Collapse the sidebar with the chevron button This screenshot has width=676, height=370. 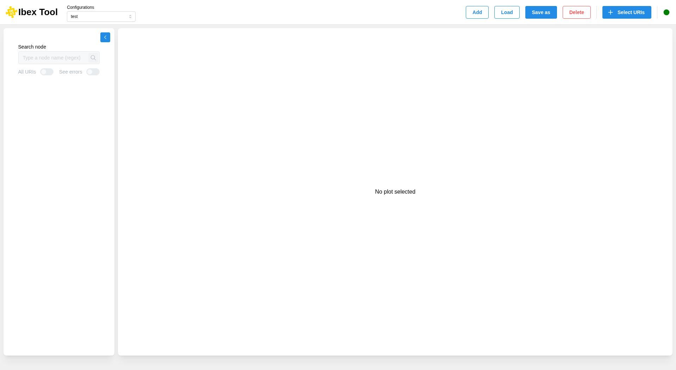click(x=105, y=37)
